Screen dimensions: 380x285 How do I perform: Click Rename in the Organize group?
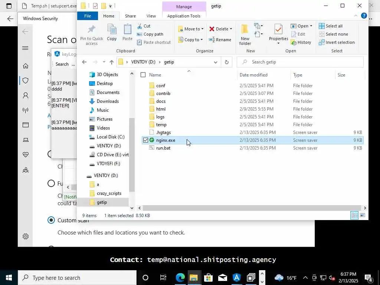point(220,39)
